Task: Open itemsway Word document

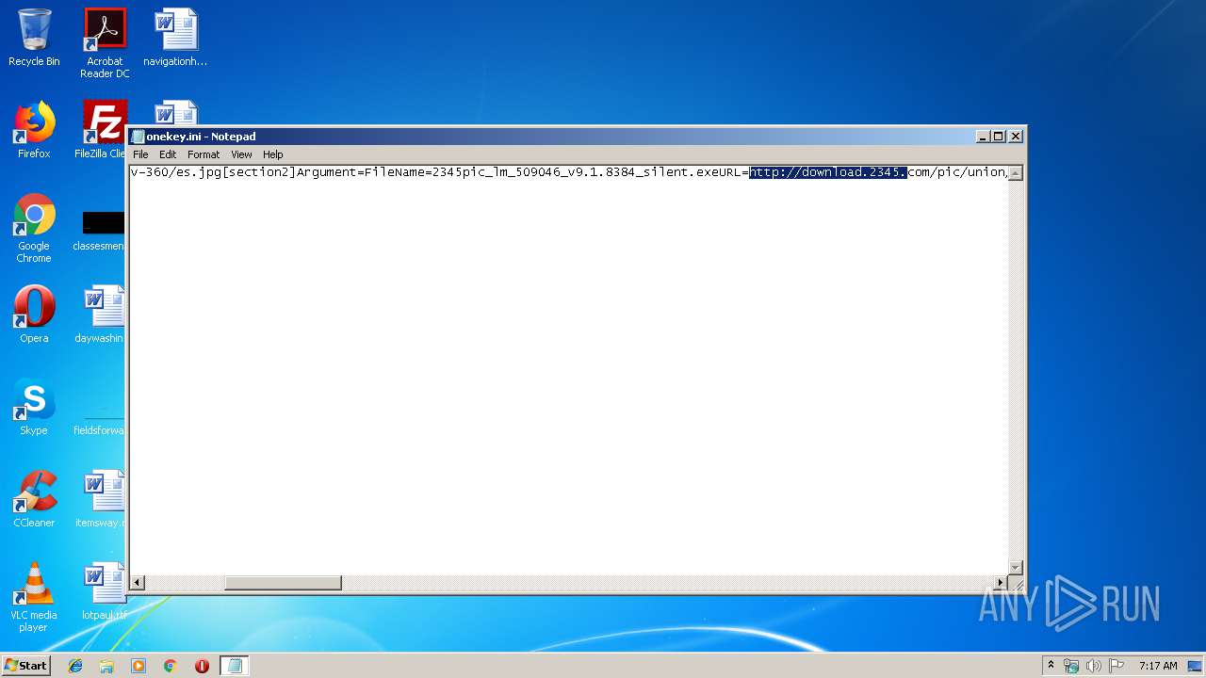Action: (x=101, y=499)
